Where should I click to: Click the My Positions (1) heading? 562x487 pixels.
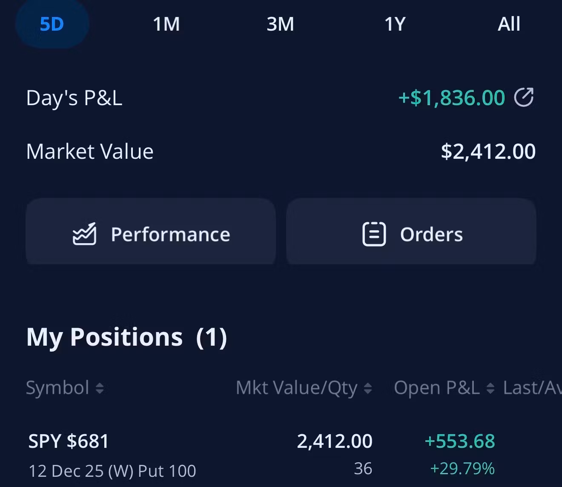(126, 337)
